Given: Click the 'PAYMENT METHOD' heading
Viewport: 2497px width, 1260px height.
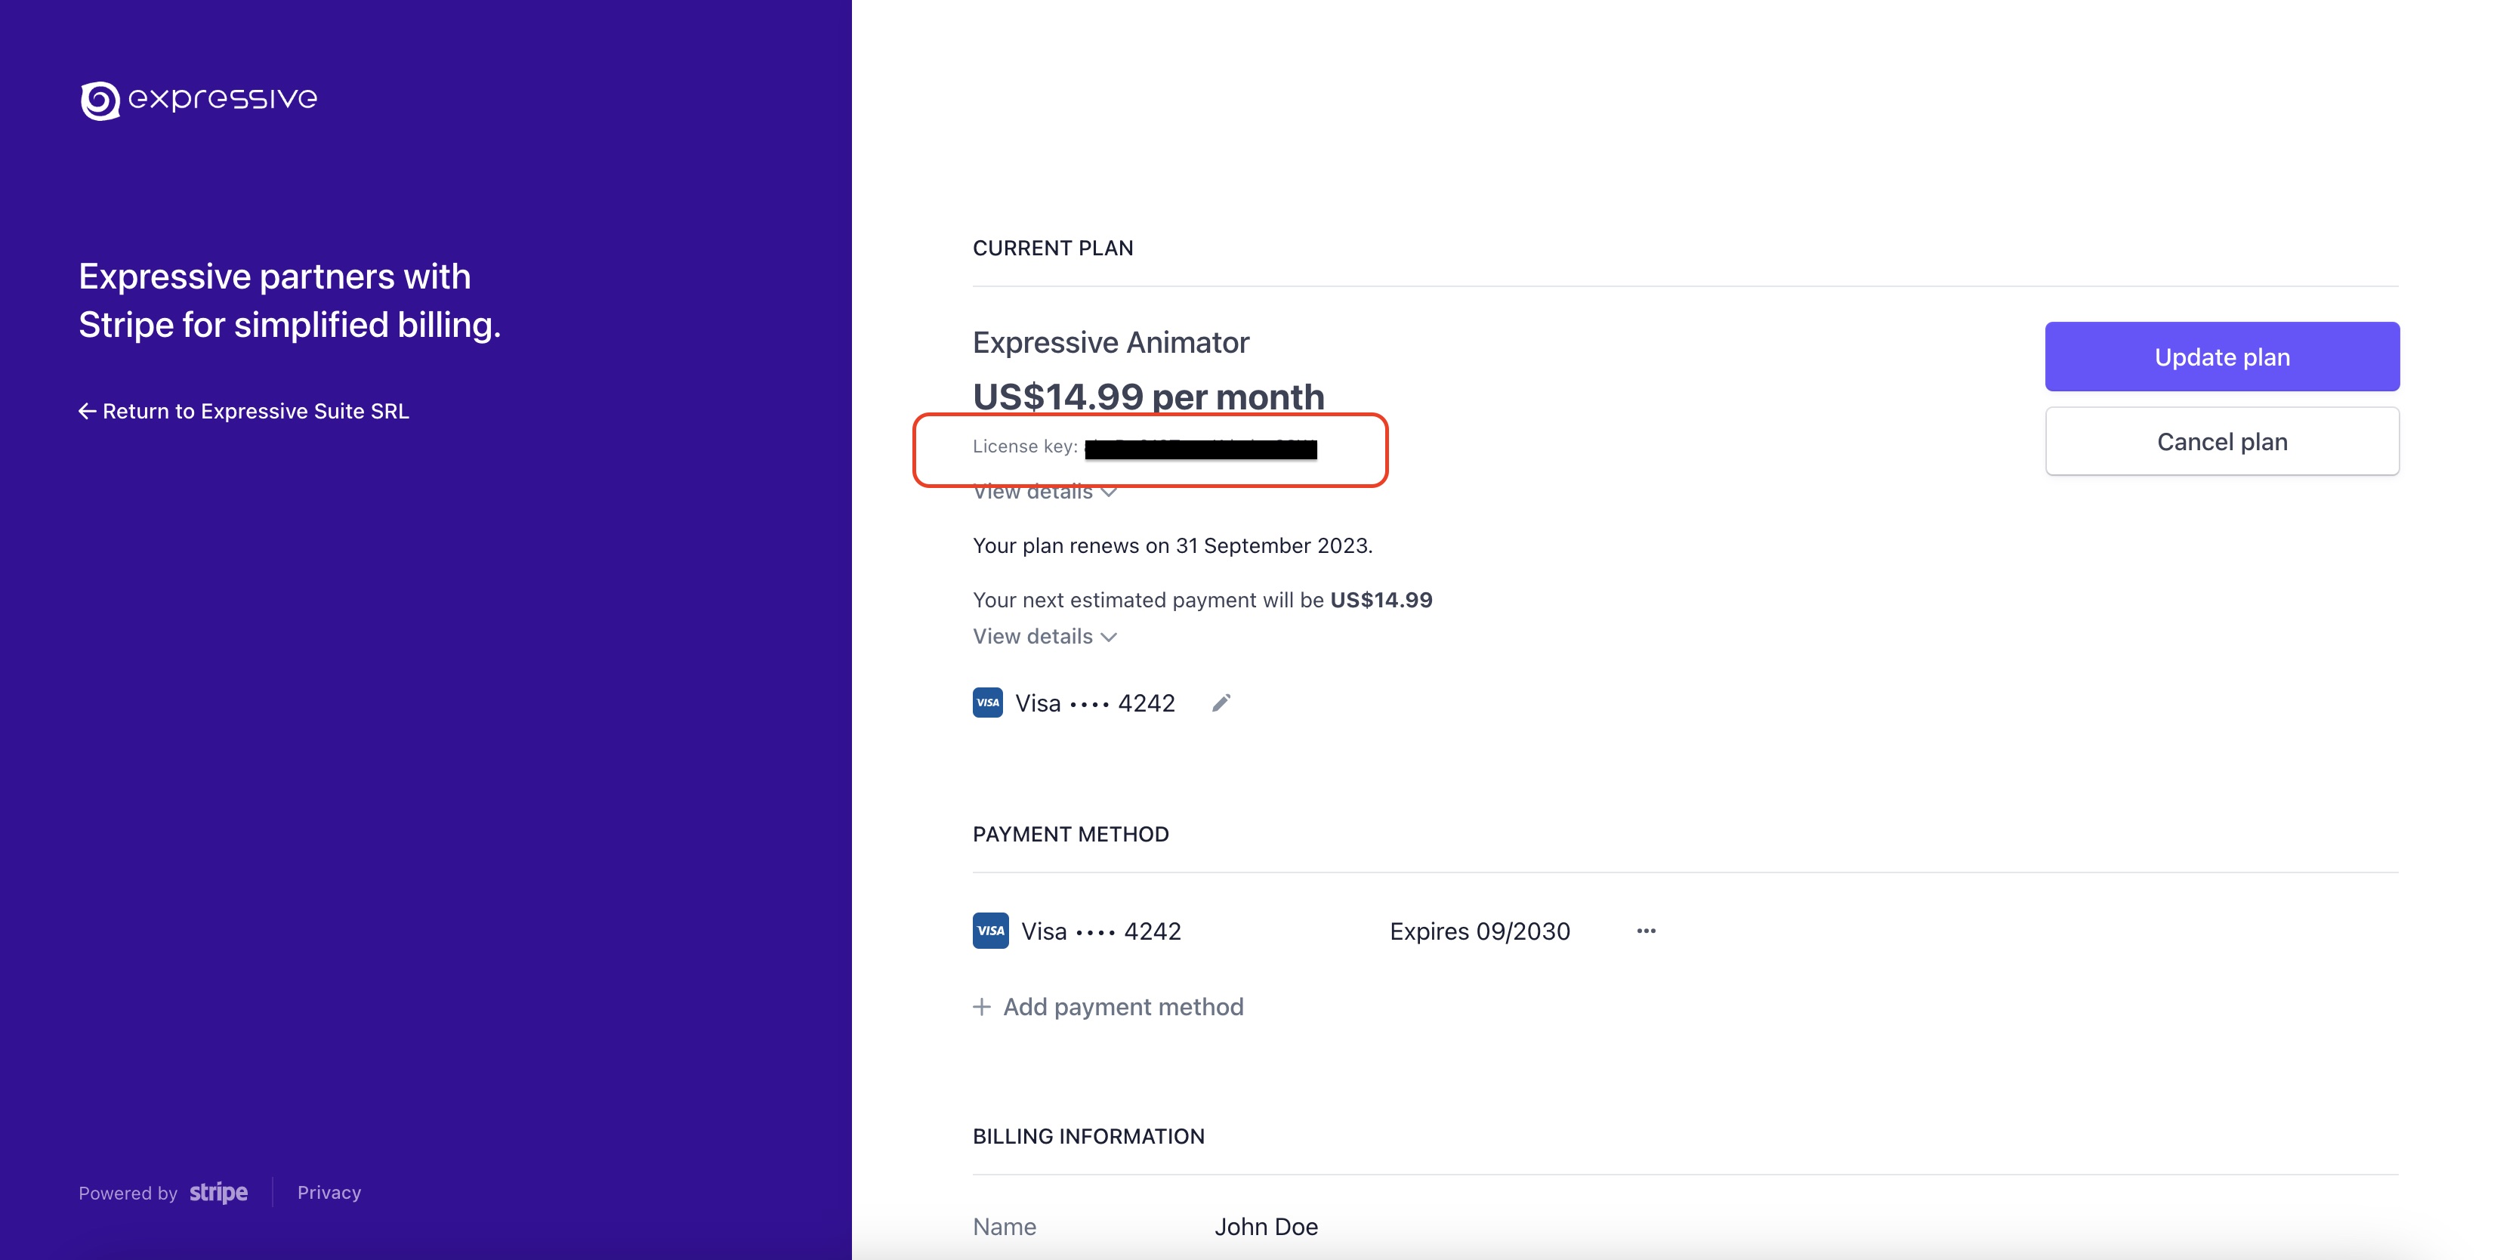Looking at the screenshot, I should pos(1071,835).
